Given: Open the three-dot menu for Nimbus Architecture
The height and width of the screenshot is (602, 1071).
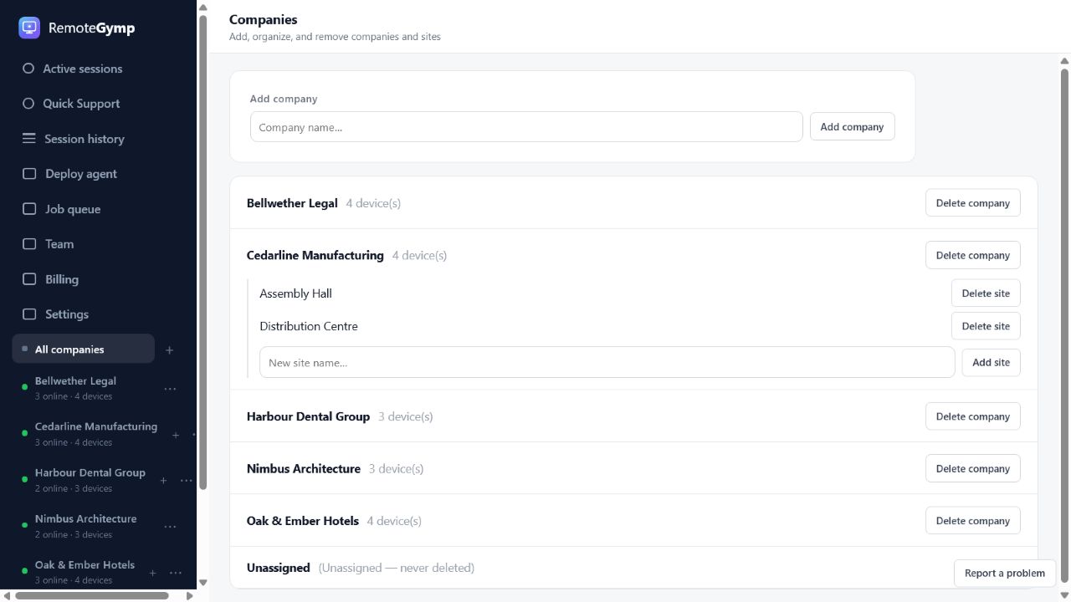Looking at the screenshot, I should point(170,527).
